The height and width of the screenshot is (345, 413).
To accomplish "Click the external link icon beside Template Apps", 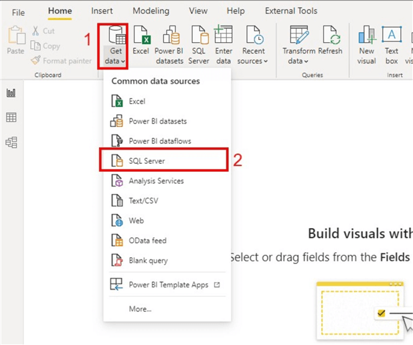I will click(x=217, y=285).
